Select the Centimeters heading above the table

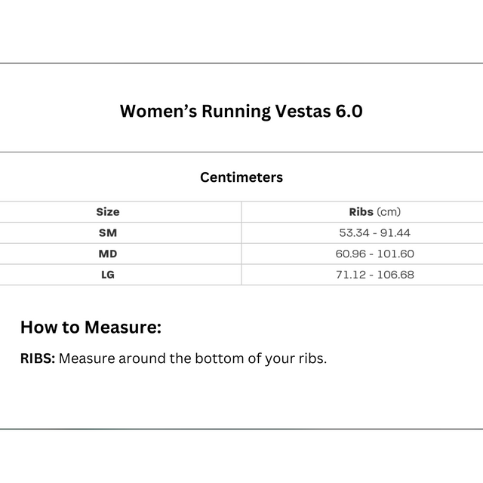[241, 177]
